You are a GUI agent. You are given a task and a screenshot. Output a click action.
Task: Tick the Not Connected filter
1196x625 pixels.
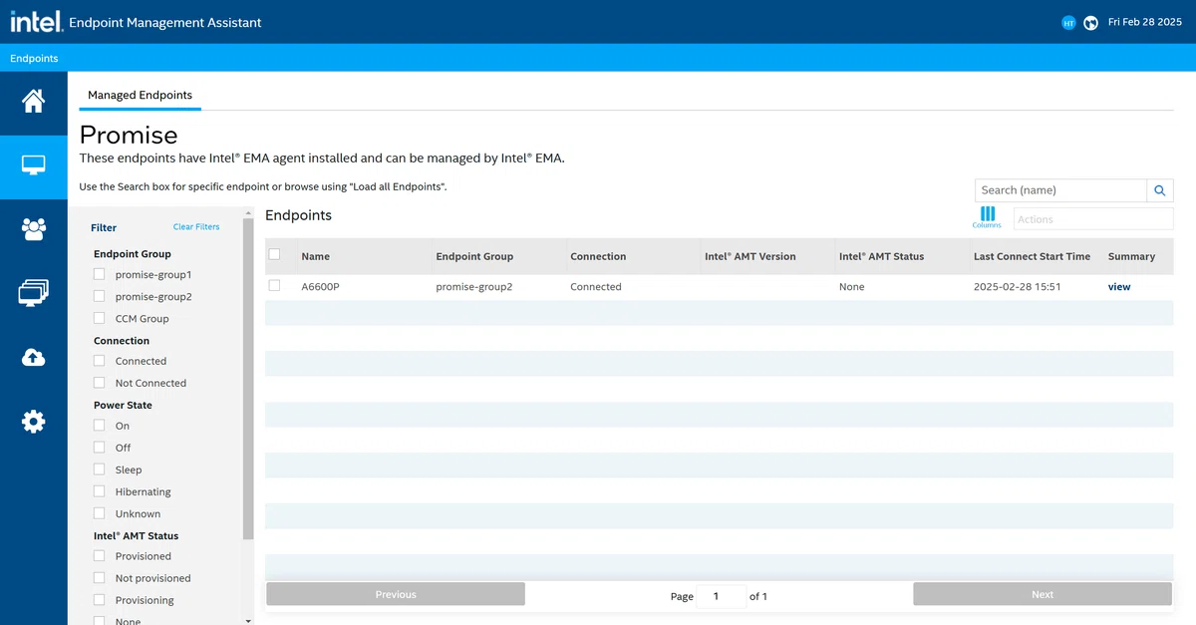99,383
